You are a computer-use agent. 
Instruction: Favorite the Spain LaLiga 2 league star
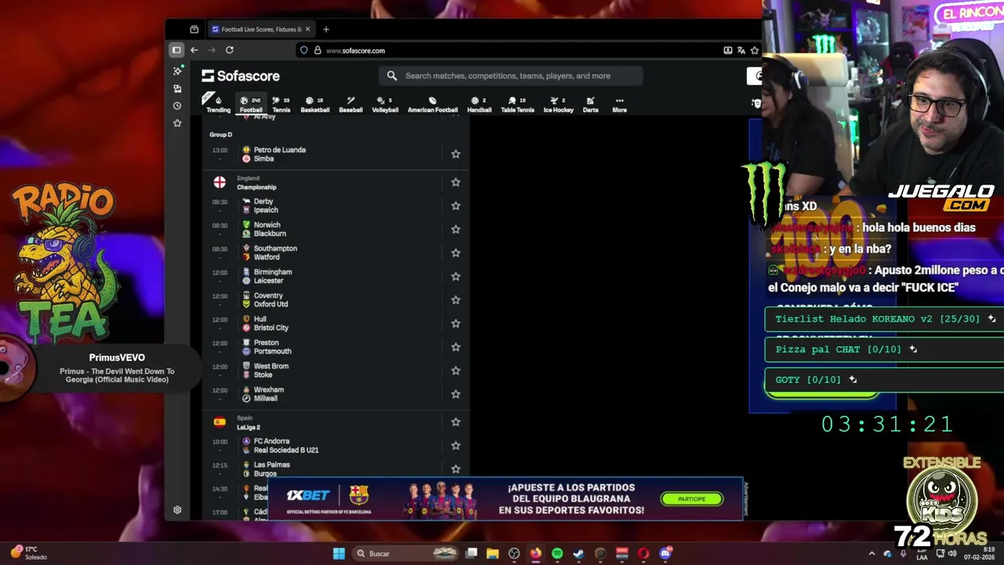coord(455,422)
